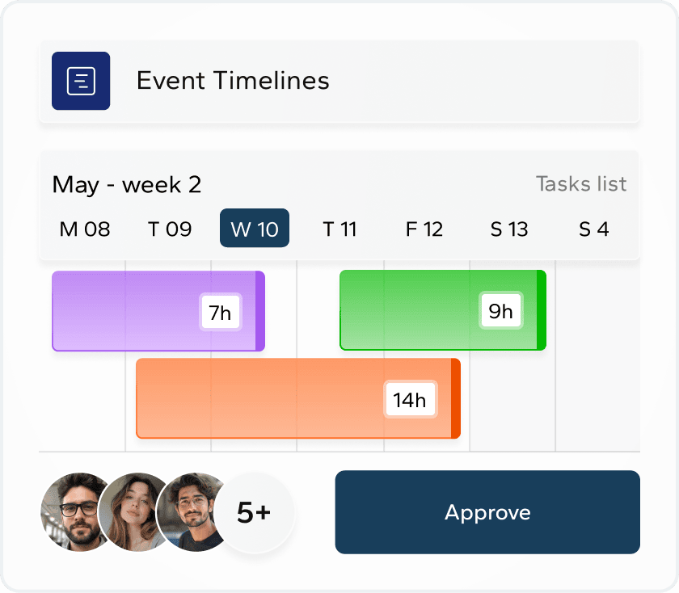Screen dimensions: 679x593
Task: Open the S 13 day tab
Action: 509,229
